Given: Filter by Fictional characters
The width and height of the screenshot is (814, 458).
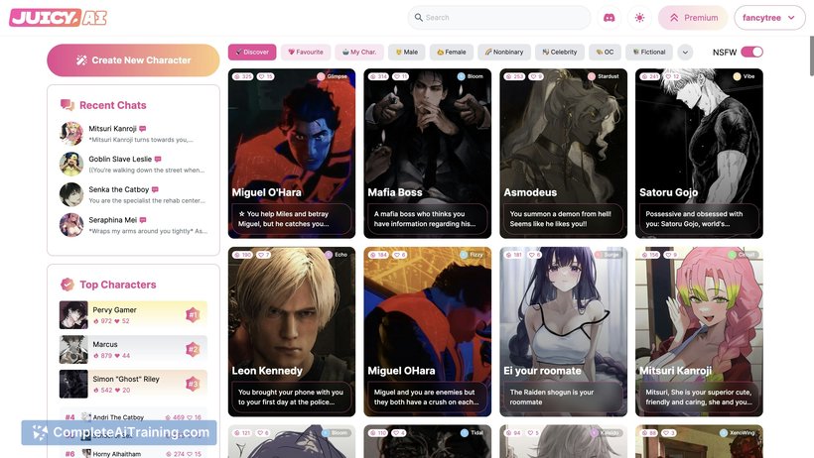Looking at the screenshot, I should click(x=649, y=52).
